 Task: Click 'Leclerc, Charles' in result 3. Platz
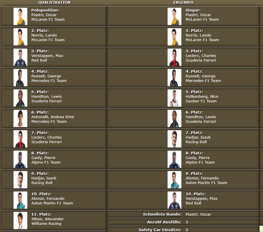(201, 56)
